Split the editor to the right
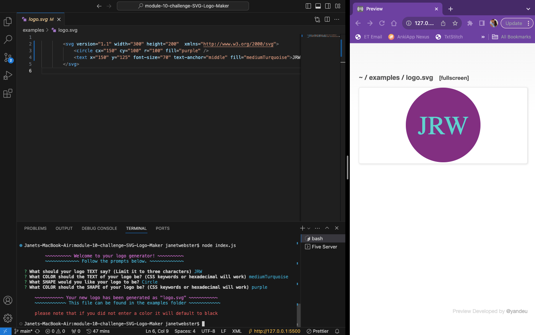Image resolution: width=535 pixels, height=335 pixels. click(x=327, y=19)
